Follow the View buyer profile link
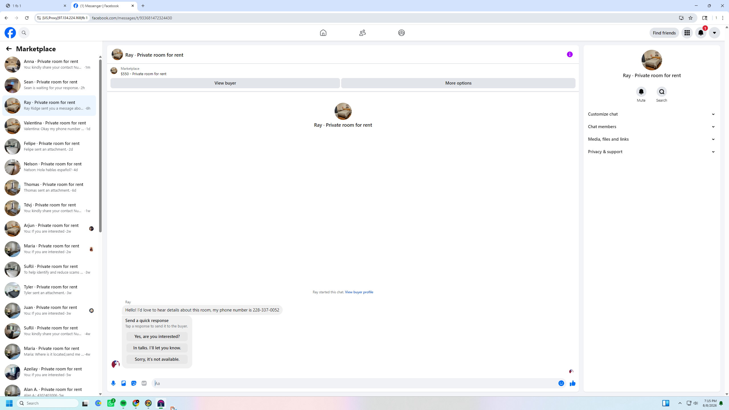 [359, 292]
